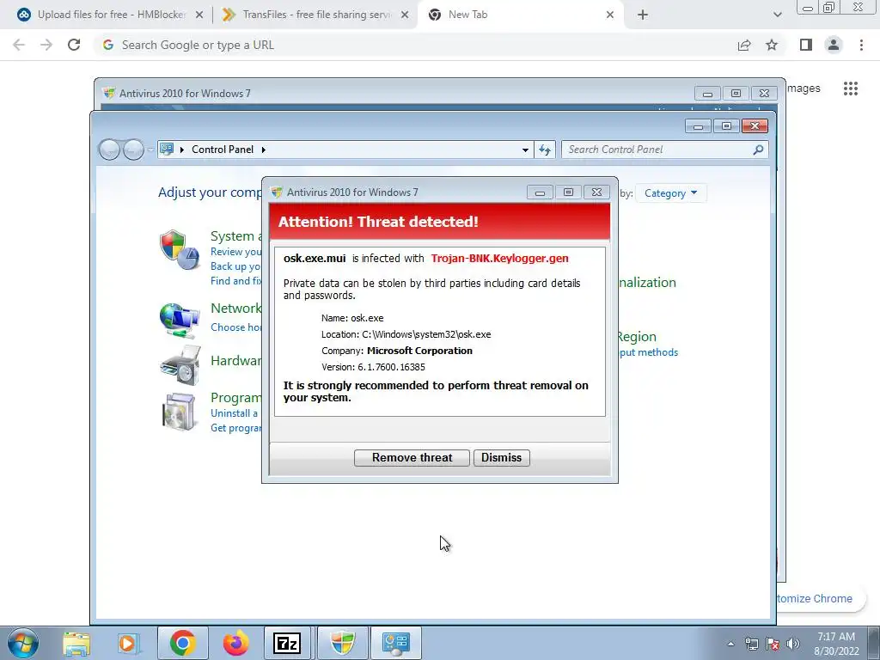Open Chrome tab search chevron
The width and height of the screenshot is (880, 660).
click(x=777, y=15)
